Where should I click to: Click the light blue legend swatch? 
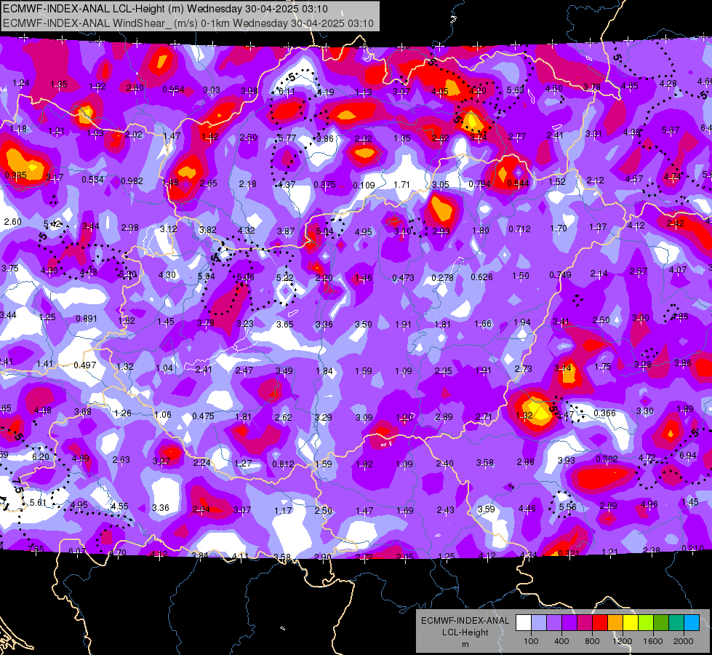[x=692, y=623]
